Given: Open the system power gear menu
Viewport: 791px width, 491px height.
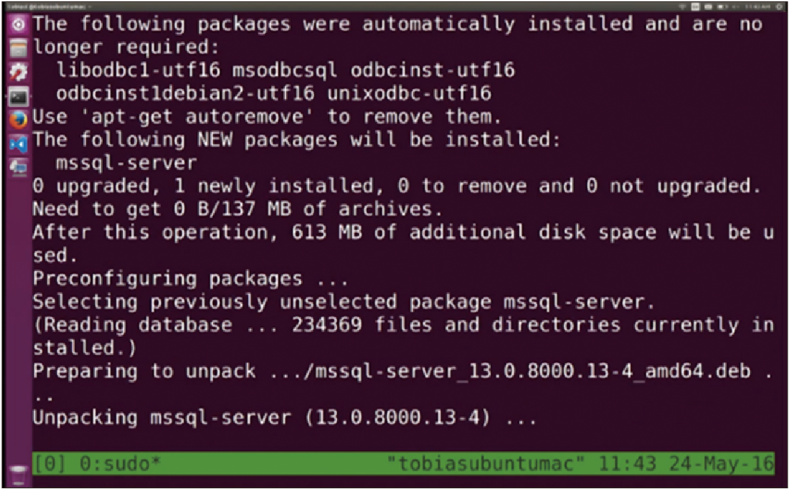Looking at the screenshot, I should click(x=779, y=7).
